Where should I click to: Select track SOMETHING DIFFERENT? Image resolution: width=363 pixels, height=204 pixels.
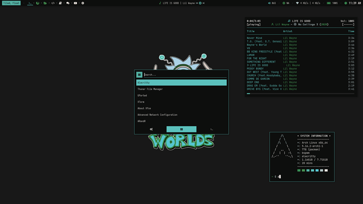300,62
